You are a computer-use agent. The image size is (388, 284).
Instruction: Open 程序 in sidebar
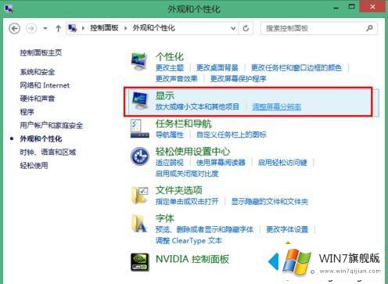tap(27, 112)
